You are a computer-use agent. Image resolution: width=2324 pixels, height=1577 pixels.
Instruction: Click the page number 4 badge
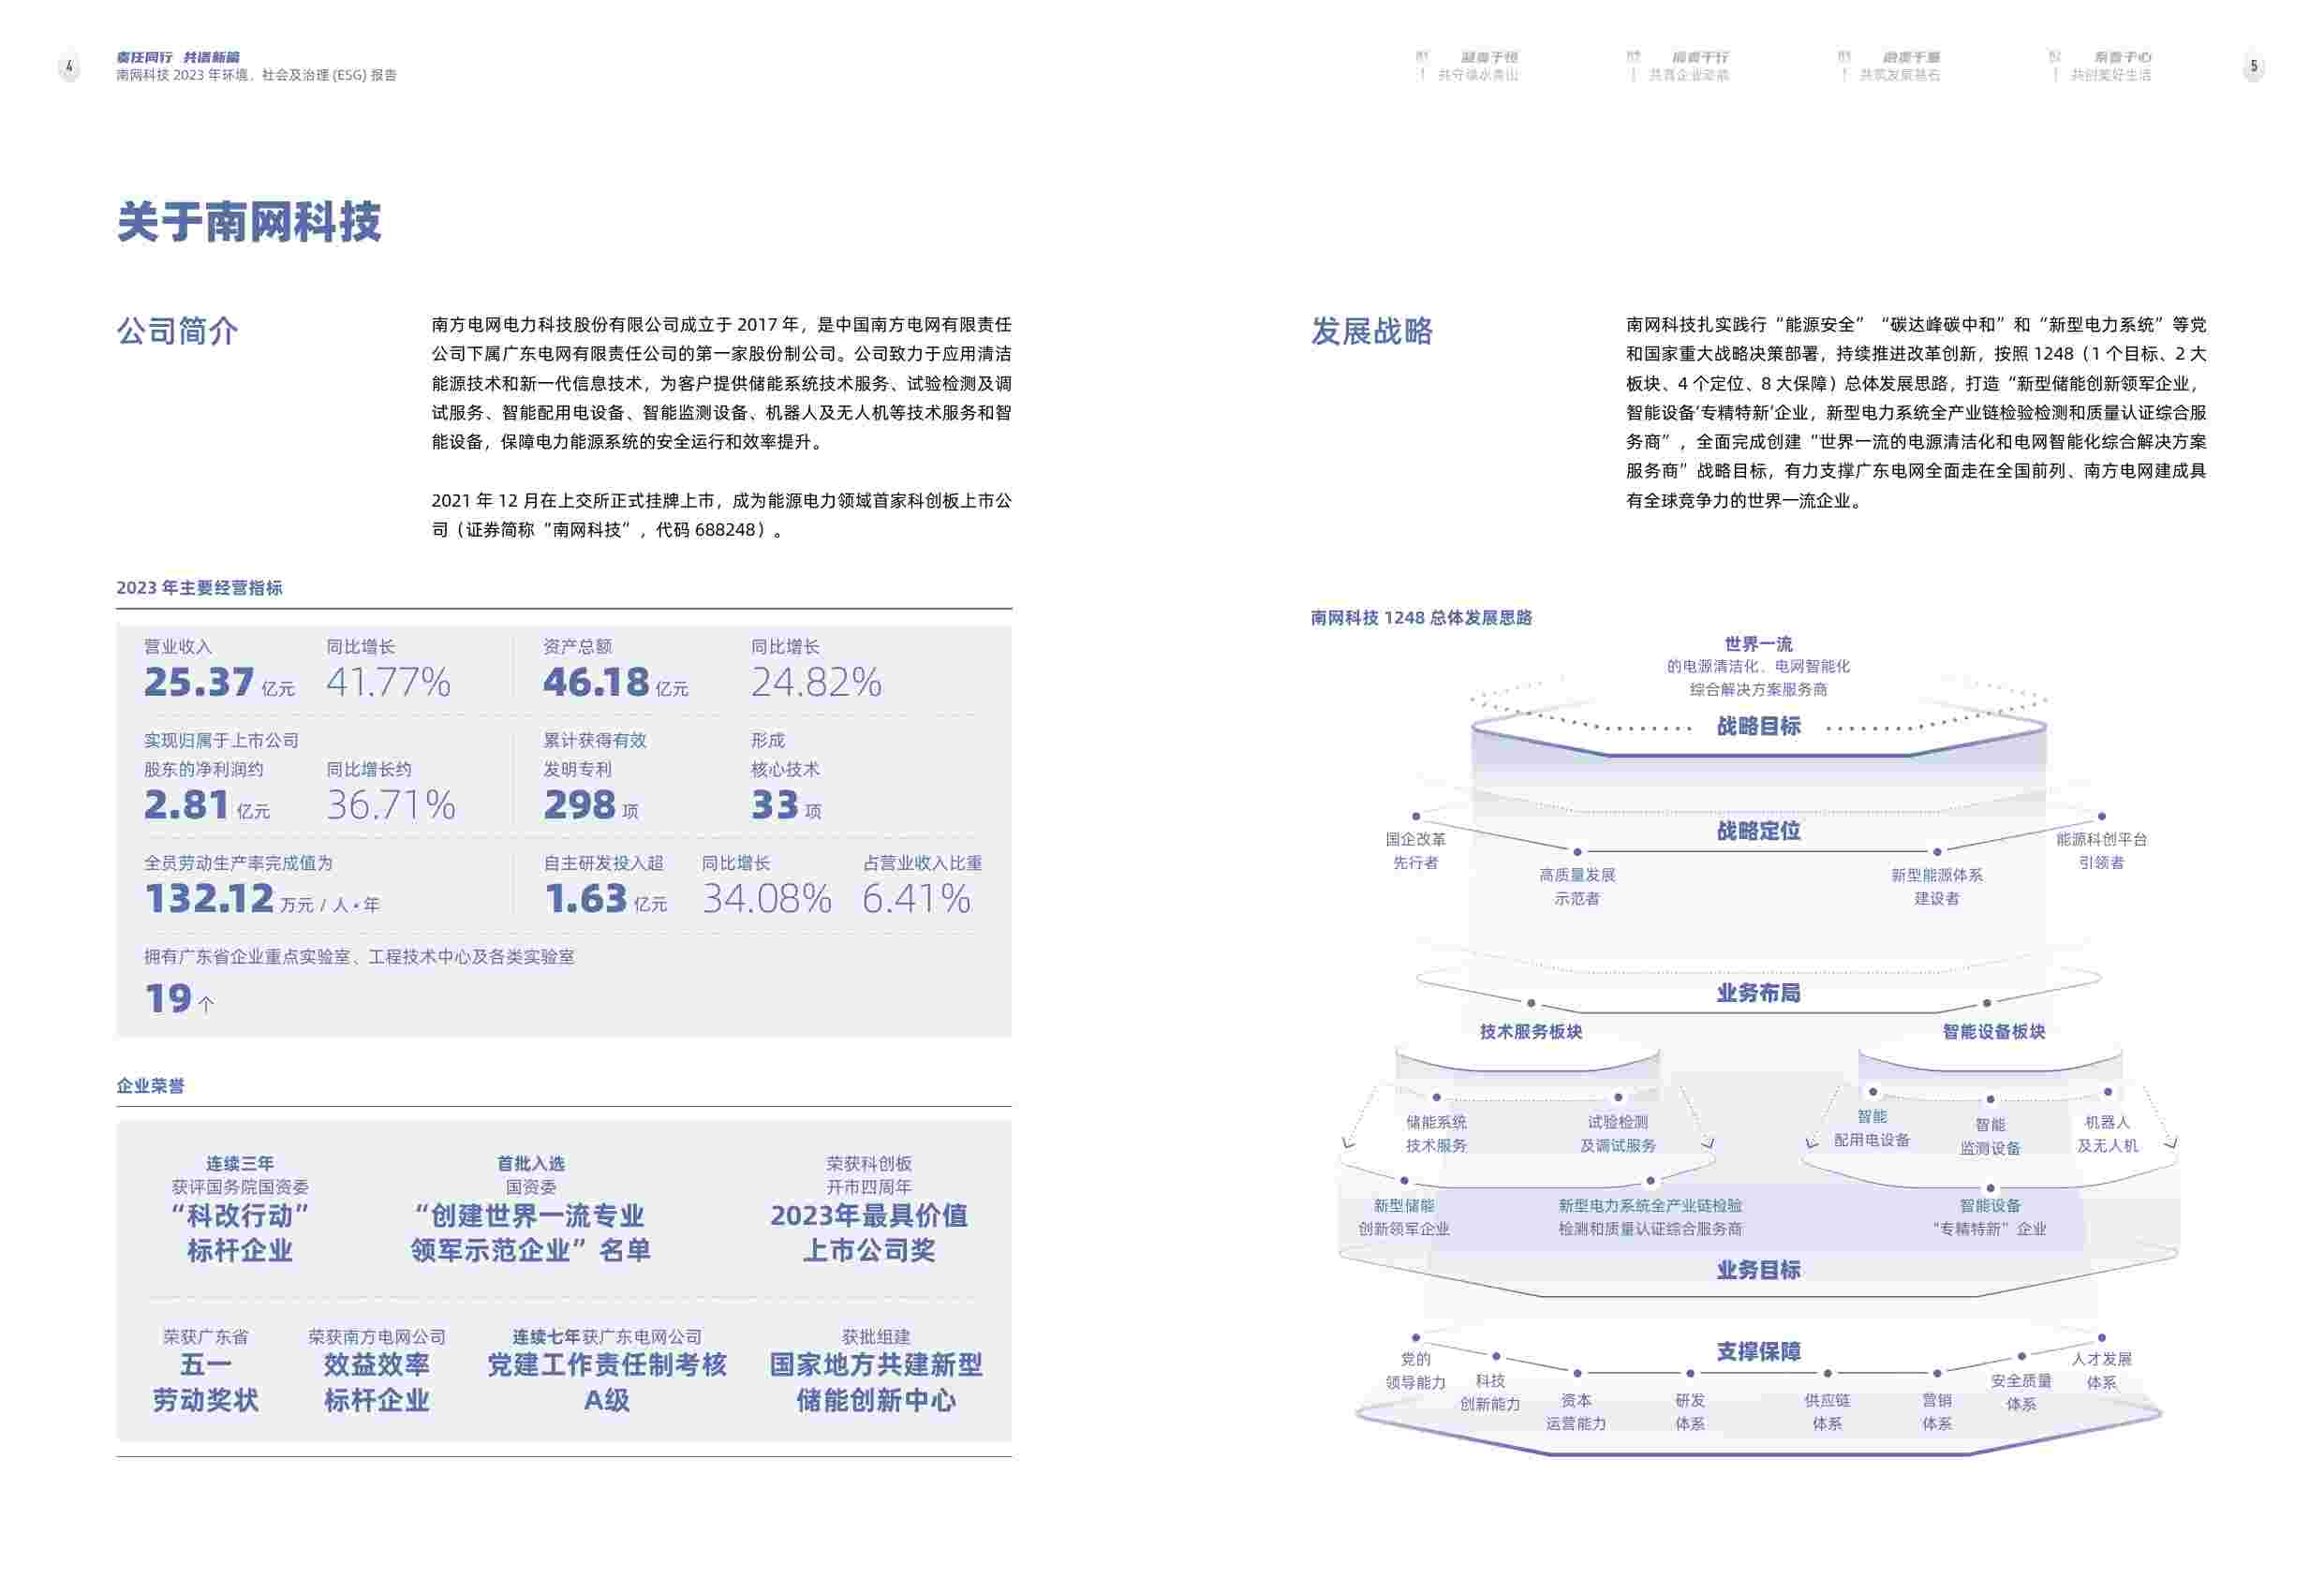pyautogui.click(x=69, y=67)
